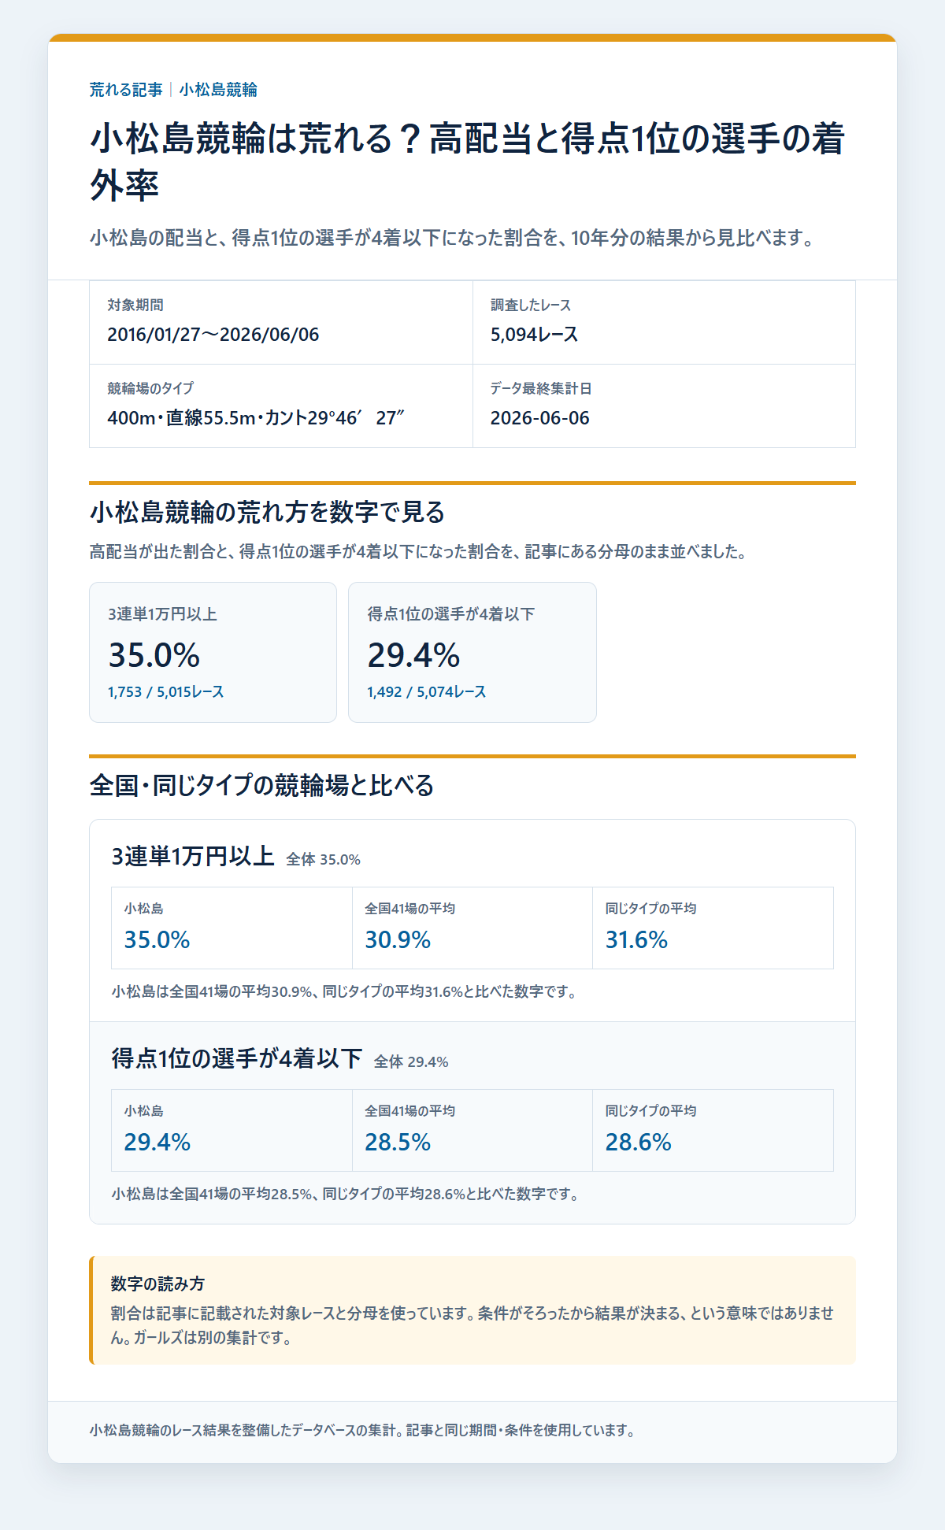The width and height of the screenshot is (945, 1530).
Task: Open the 荒れる記事 breadcrumb link
Action: coord(126,90)
